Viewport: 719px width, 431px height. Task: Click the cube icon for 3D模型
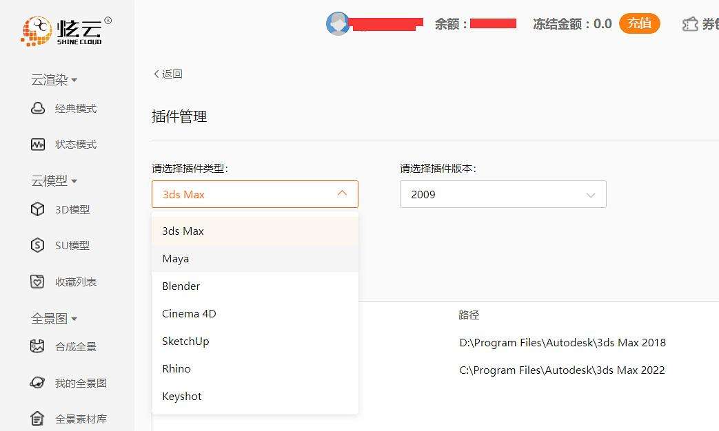(38, 209)
